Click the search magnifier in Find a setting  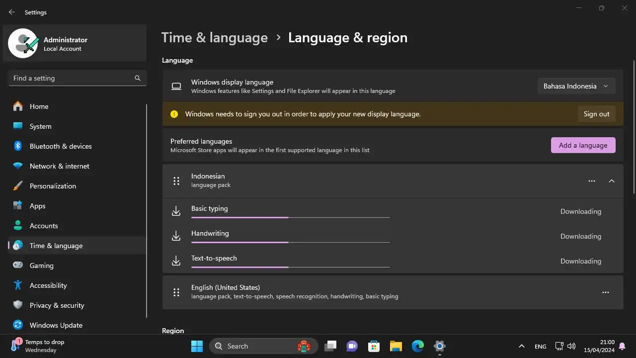(x=138, y=78)
